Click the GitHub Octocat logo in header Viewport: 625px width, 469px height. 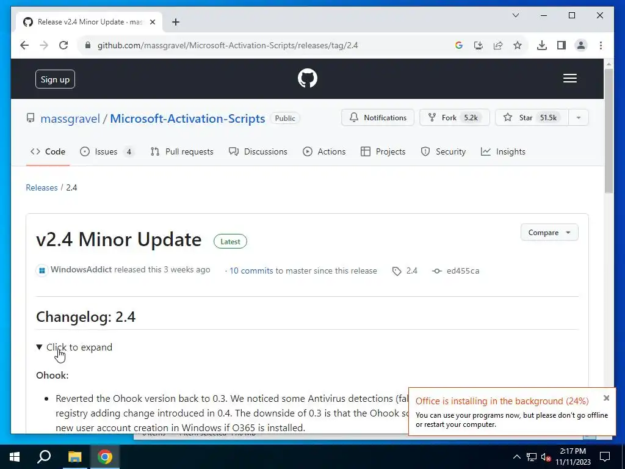pyautogui.click(x=308, y=78)
